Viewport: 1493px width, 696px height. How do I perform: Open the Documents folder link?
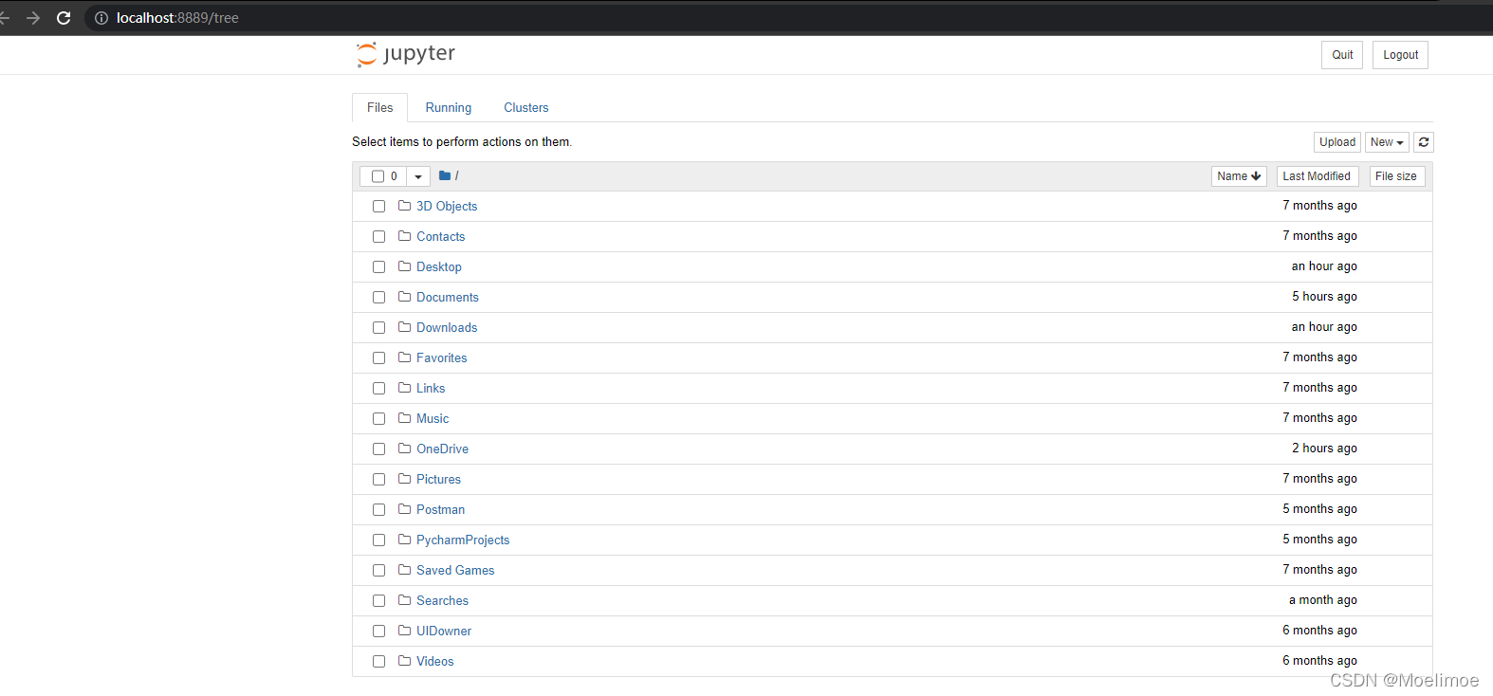pyautogui.click(x=448, y=298)
